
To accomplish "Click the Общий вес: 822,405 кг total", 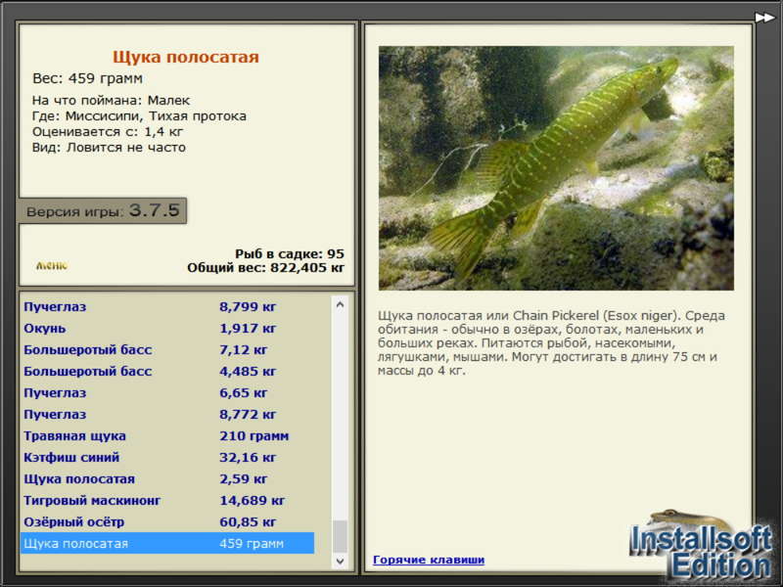I will [x=265, y=268].
